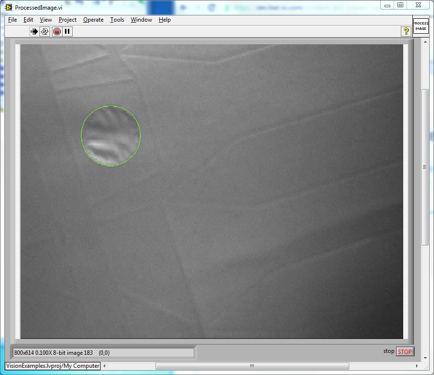
Task: Open the Project menu
Action: (67, 20)
